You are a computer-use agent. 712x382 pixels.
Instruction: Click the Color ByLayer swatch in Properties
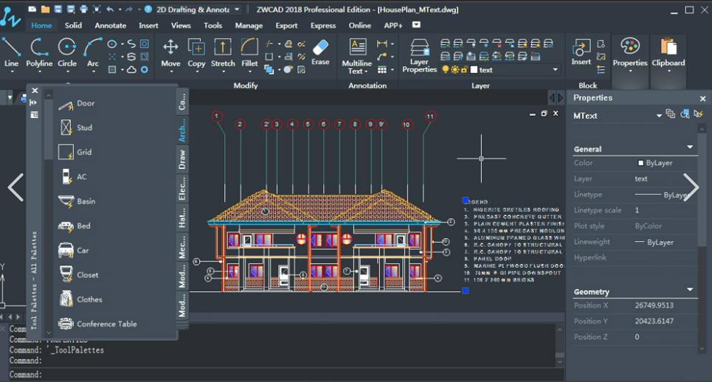tap(641, 163)
